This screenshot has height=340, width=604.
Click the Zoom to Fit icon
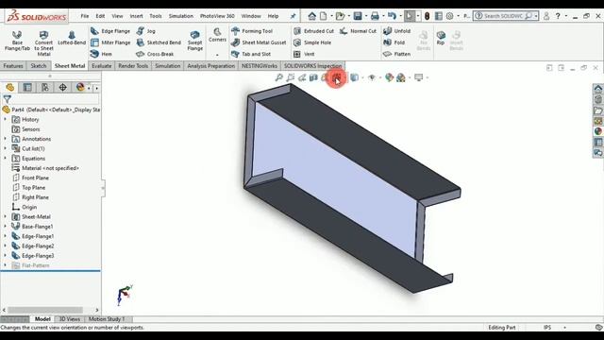click(x=279, y=77)
